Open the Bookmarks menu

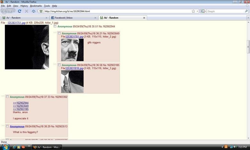point(36,6)
